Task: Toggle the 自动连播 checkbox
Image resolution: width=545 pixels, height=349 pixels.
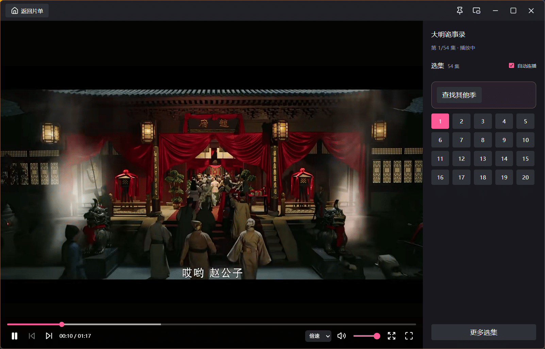Action: pyautogui.click(x=511, y=66)
